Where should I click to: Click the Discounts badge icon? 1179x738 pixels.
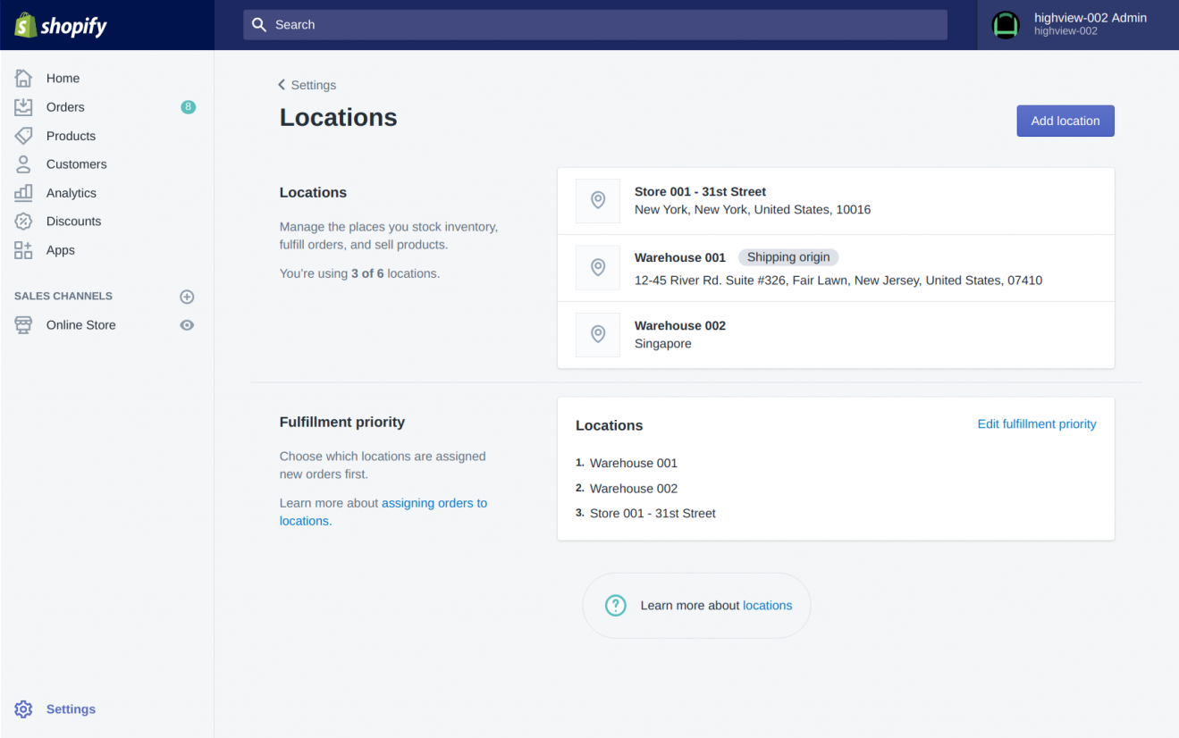click(x=23, y=222)
